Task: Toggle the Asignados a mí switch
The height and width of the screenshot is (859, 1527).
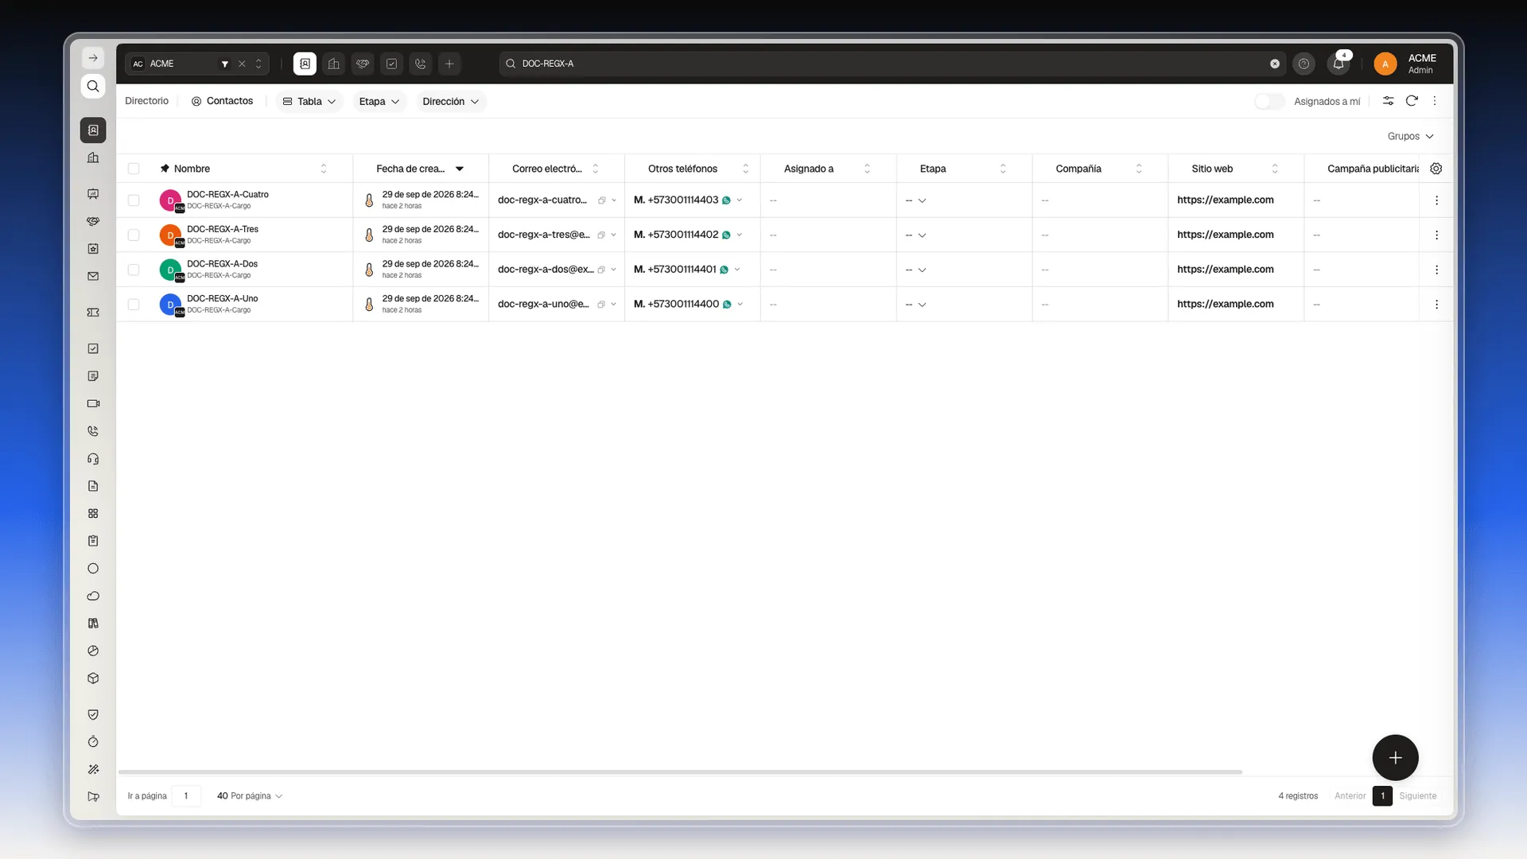Action: click(x=1269, y=101)
